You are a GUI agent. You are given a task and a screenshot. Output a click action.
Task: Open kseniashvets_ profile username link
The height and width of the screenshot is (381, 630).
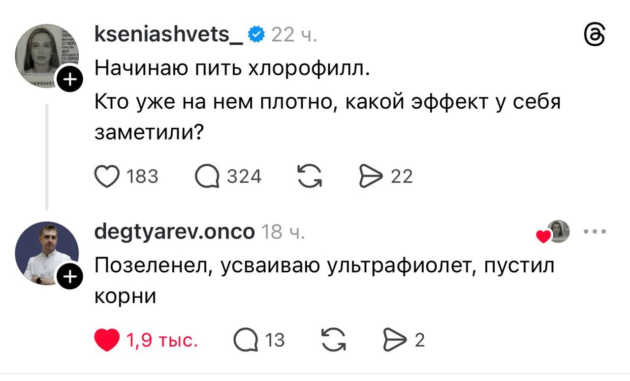click(168, 35)
